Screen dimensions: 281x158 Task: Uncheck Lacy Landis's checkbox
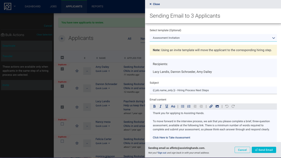(62, 107)
